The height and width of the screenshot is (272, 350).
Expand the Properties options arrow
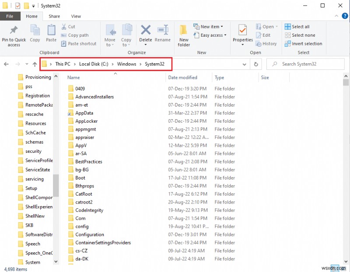(243, 45)
